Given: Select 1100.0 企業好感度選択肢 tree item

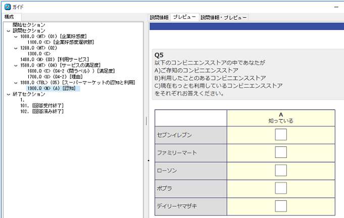Looking at the screenshot, I should (x=61, y=42).
